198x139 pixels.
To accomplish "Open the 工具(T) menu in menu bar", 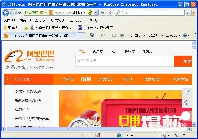I will click(x=76, y=20).
